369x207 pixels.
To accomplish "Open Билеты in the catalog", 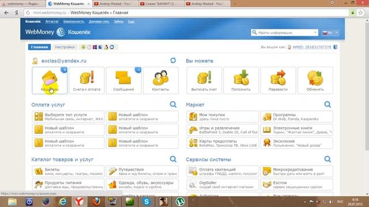I will click(x=68, y=171).
